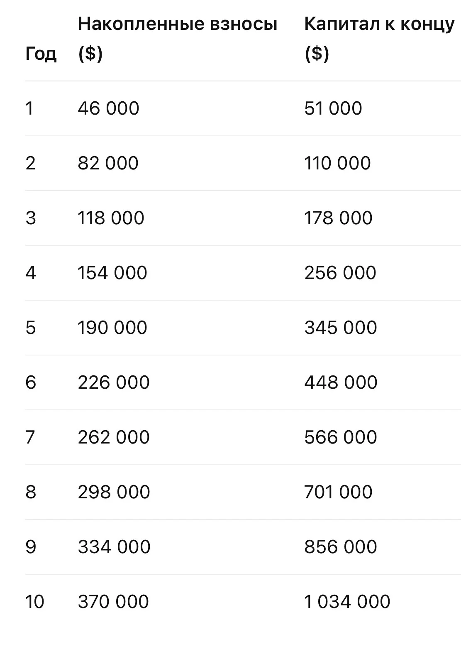
Task: Select the year 10 row number
Action: [35, 602]
